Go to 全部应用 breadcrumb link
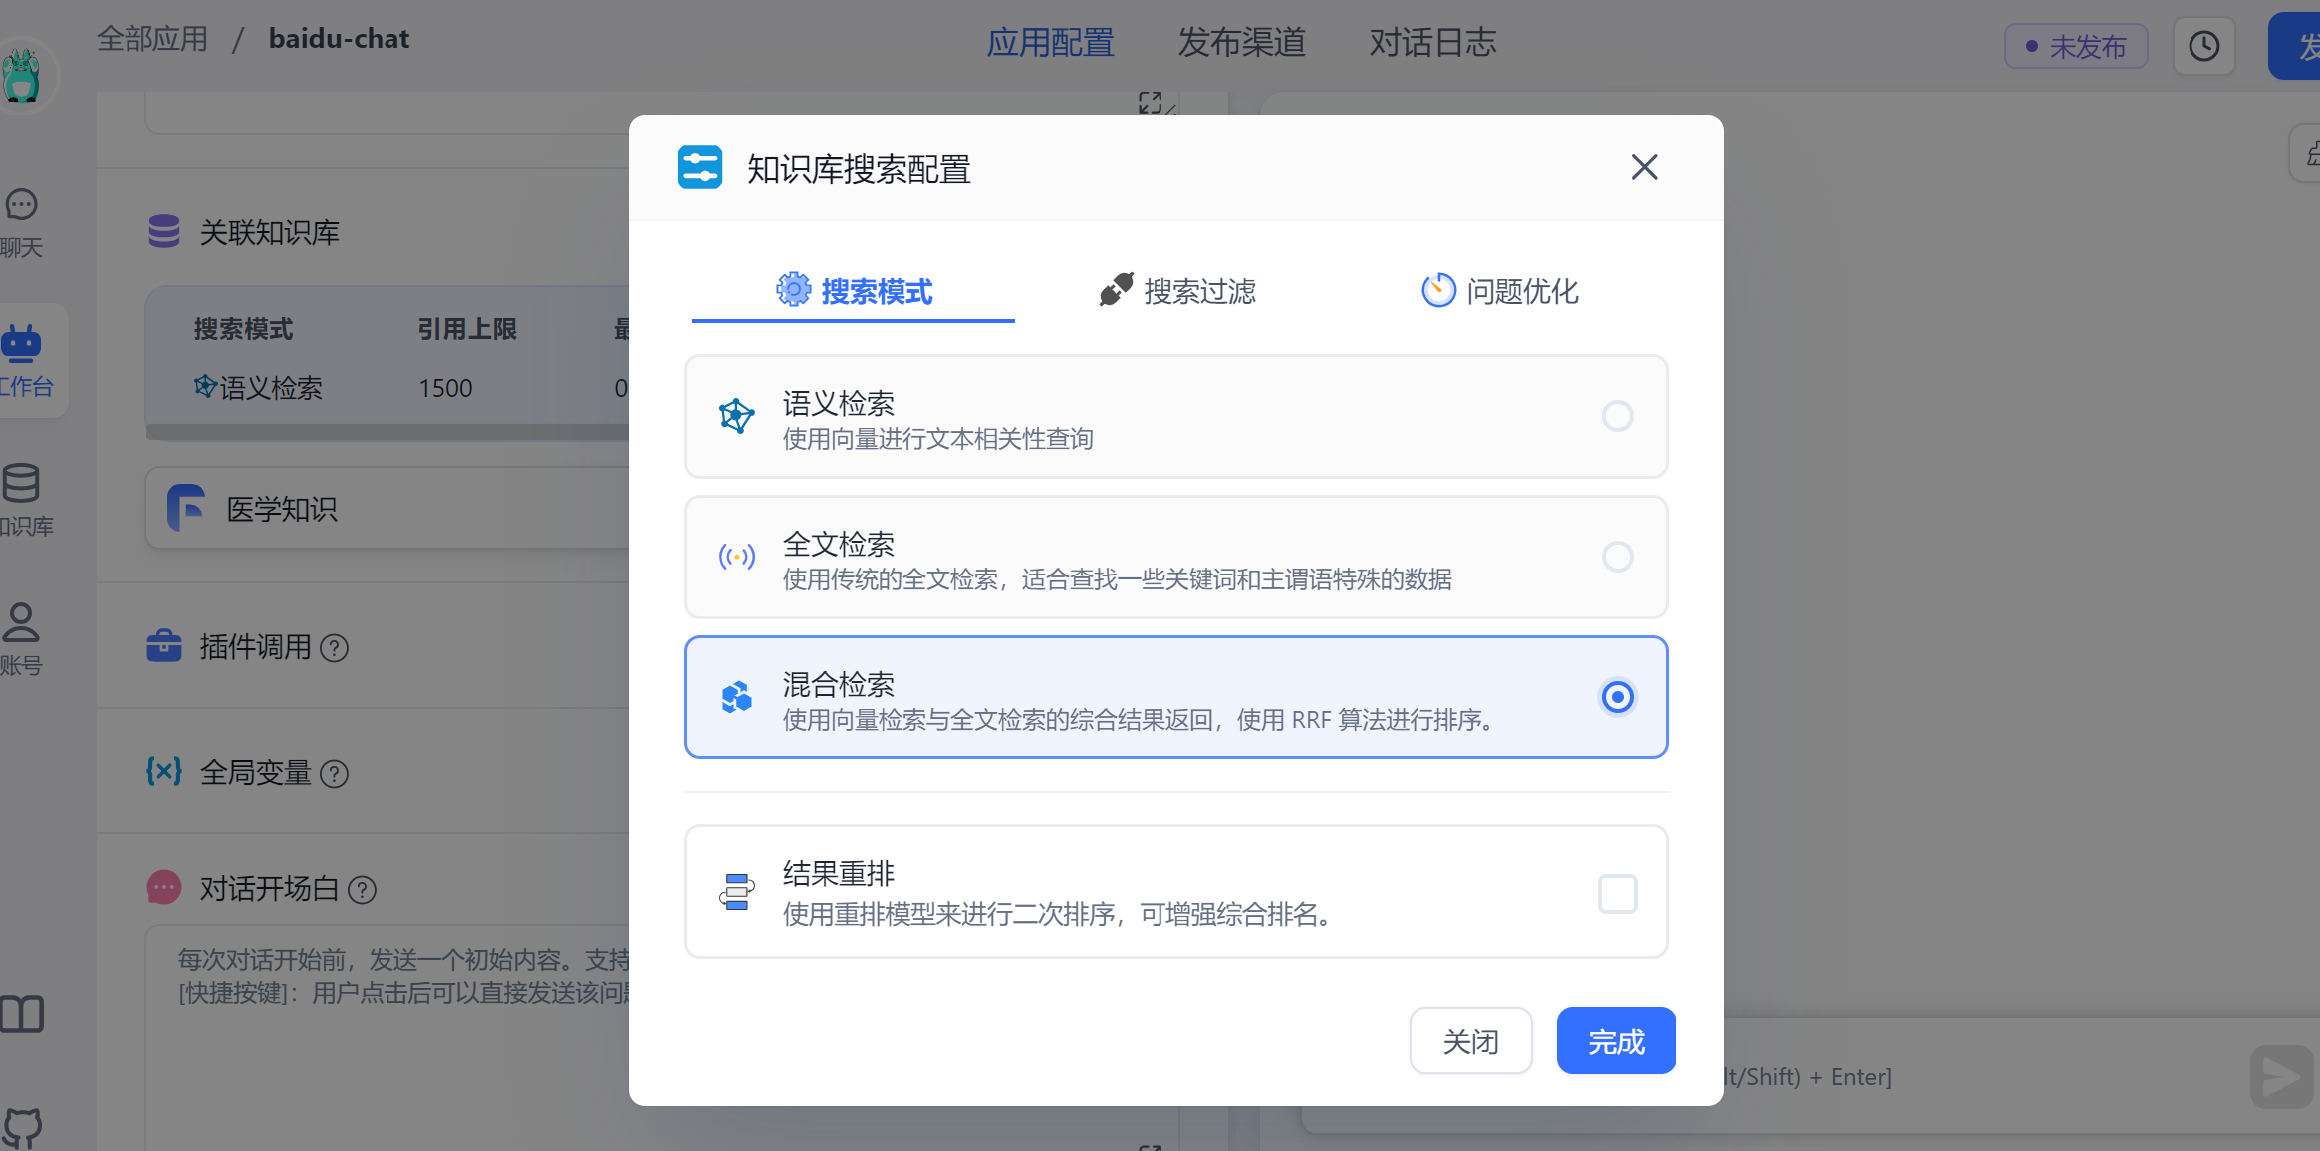The width and height of the screenshot is (2320, 1151). pyautogui.click(x=152, y=39)
